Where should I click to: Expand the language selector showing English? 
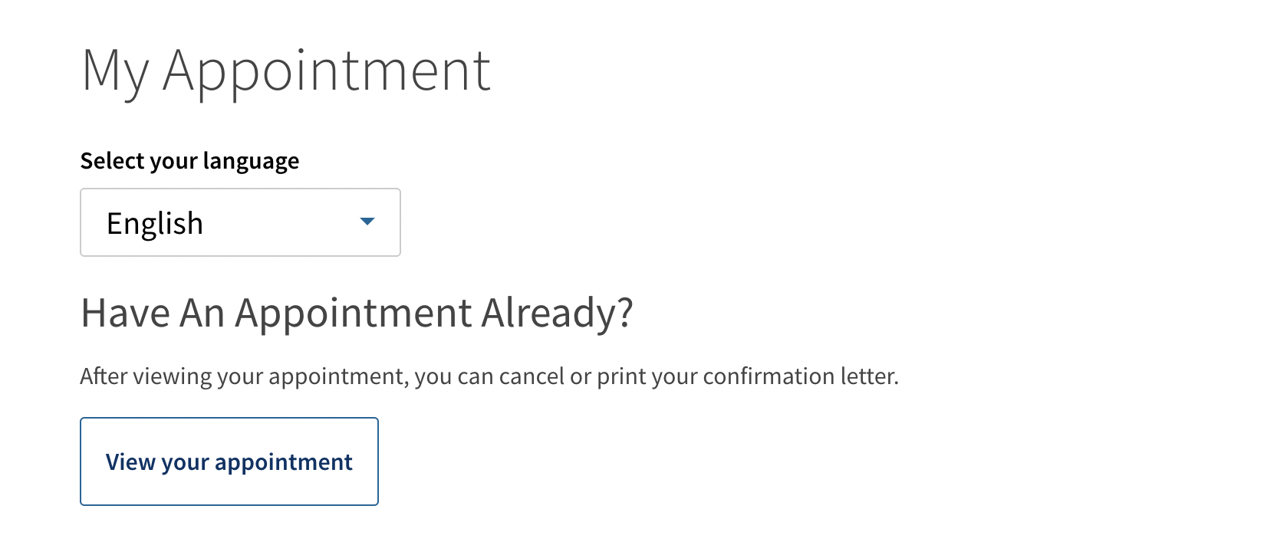pyautogui.click(x=240, y=222)
